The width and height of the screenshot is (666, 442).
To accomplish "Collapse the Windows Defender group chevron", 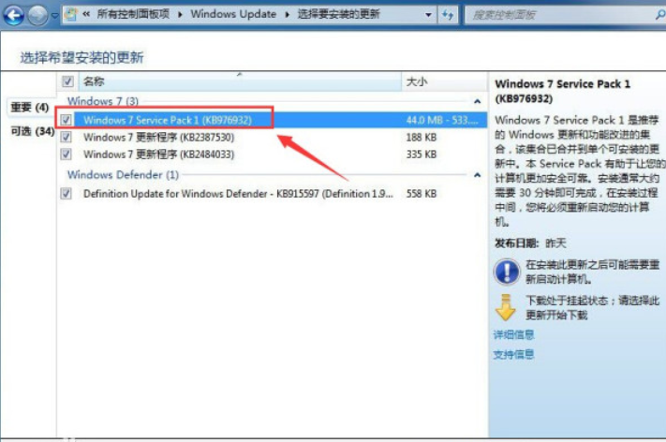I will pos(477,174).
